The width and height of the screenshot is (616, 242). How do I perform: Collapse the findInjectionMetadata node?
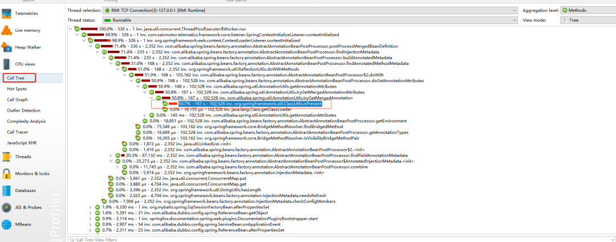(97, 52)
